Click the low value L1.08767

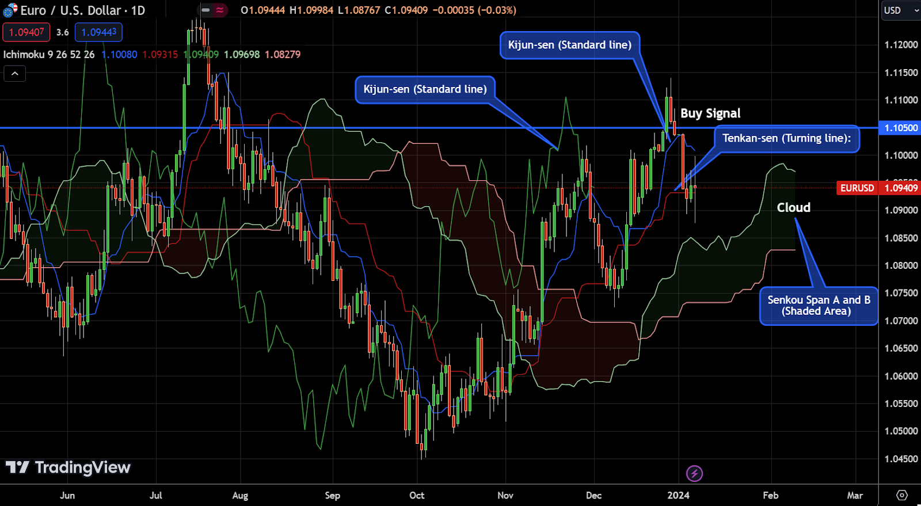click(x=359, y=10)
